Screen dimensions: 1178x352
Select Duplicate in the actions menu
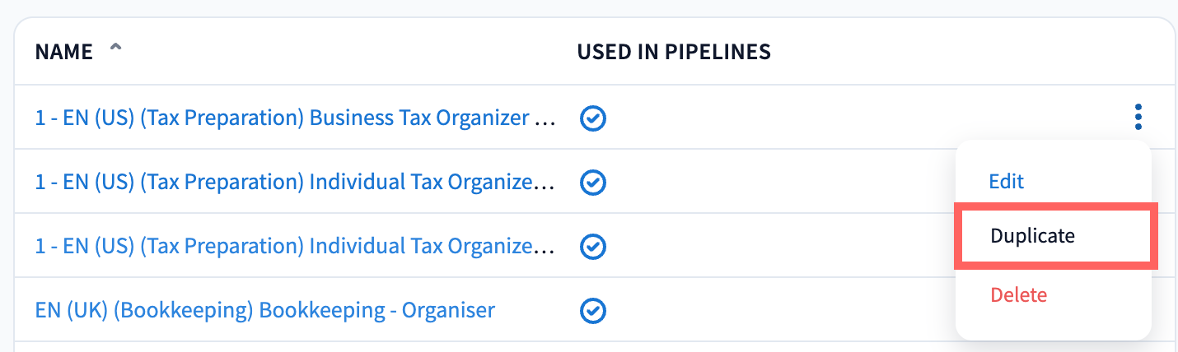pyautogui.click(x=1032, y=236)
